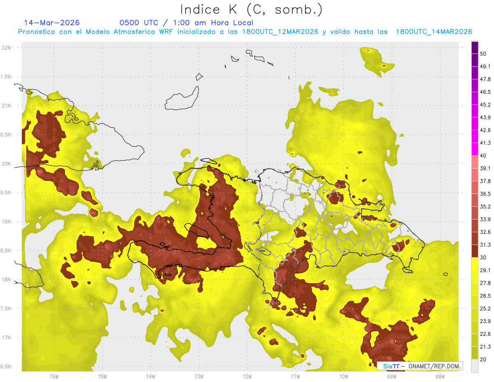494x382 pixels.
Task: Click the colorbar value label '35.2'
Action: [x=485, y=206]
